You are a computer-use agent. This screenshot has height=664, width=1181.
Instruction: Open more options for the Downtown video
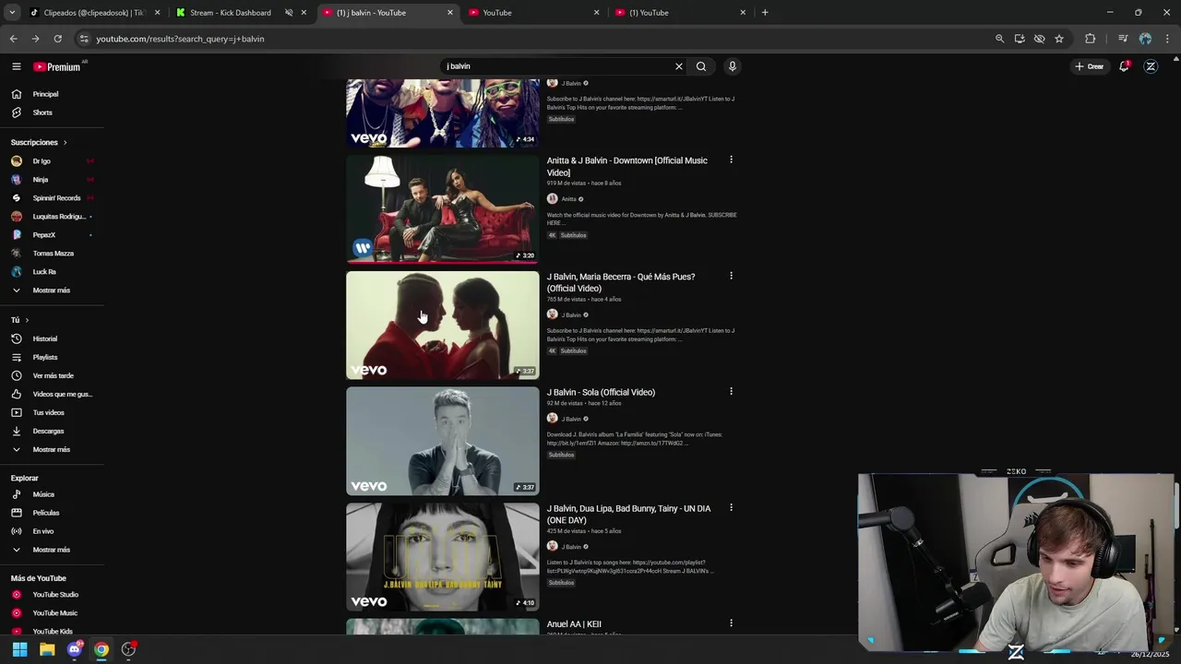click(x=731, y=160)
